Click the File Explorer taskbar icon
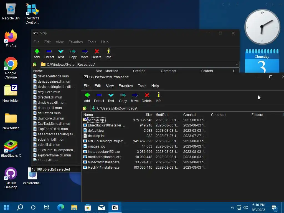 click(74, 207)
